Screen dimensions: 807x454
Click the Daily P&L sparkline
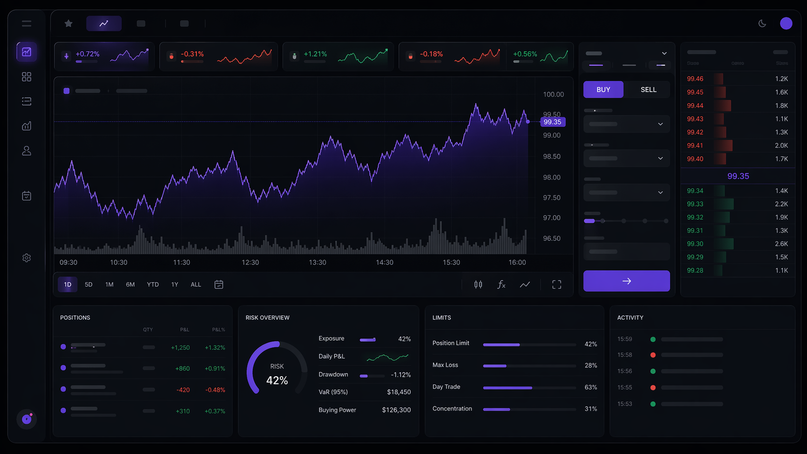pos(388,357)
